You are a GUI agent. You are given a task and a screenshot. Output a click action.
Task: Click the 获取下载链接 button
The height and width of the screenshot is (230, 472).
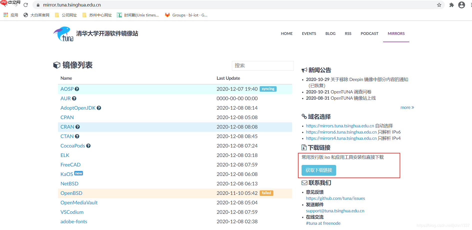tap(319, 170)
